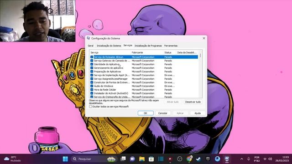
Task: Sort by the Status column header
Action: pos(170,53)
